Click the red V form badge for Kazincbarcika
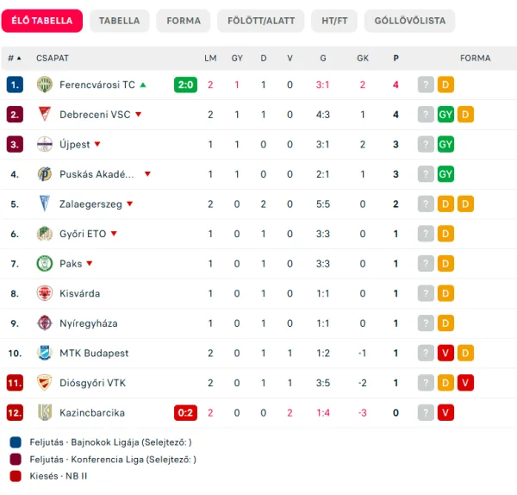Image resolution: width=517 pixels, height=495 pixels. pyautogui.click(x=445, y=412)
